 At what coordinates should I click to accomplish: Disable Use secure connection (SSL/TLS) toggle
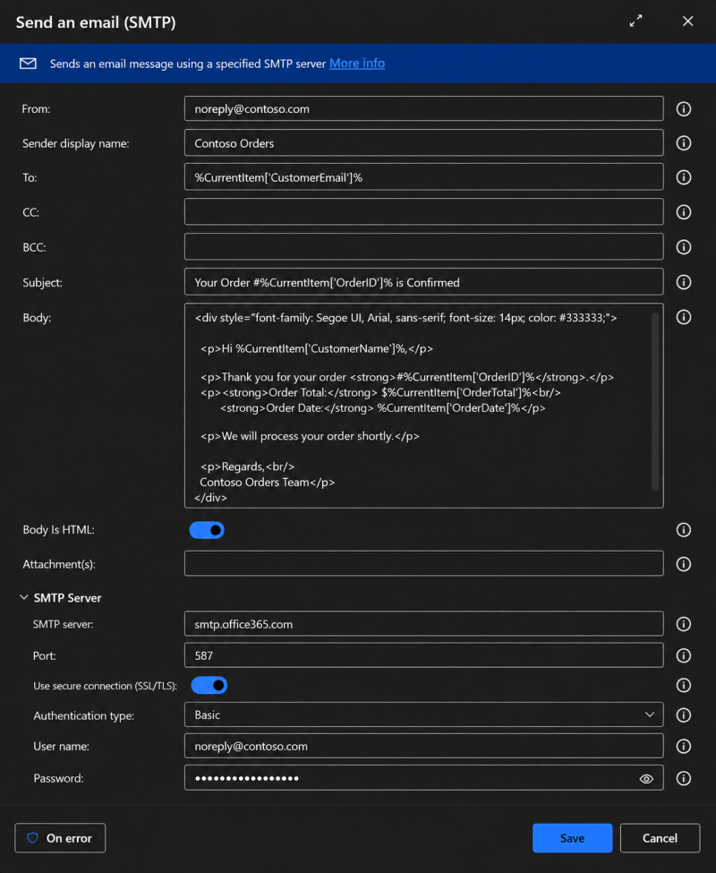[x=209, y=685]
